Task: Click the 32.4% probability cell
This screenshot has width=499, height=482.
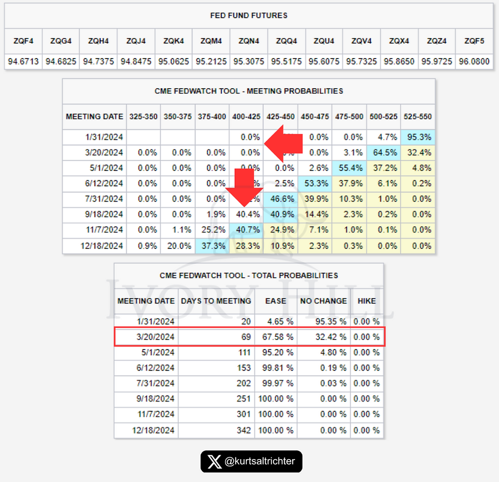Action: point(419,153)
